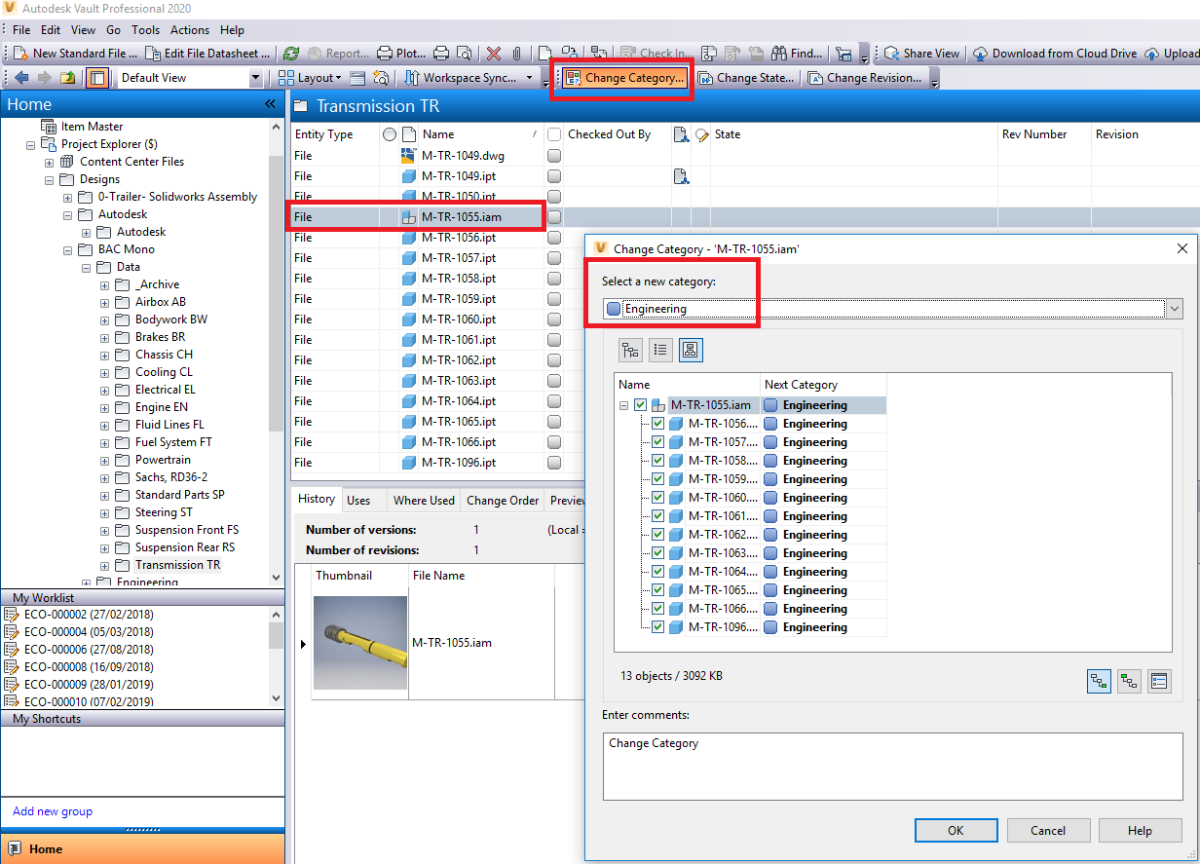The image size is (1200, 864).
Task: Click the My Worklist scrollbar down arrow
Action: click(277, 697)
